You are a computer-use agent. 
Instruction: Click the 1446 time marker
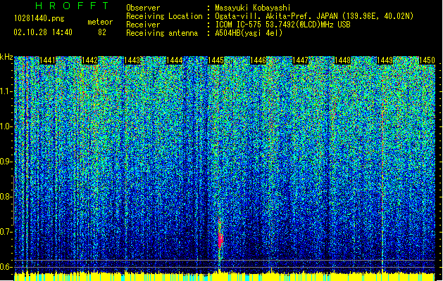click(258, 60)
